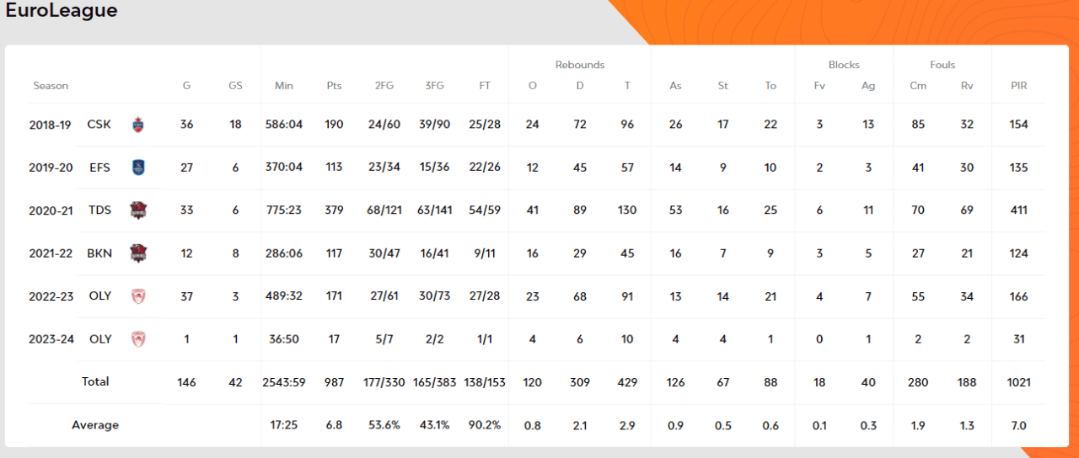Viewport: 1079px width, 458px height.
Task: Click the Season column header
Action: click(x=51, y=86)
